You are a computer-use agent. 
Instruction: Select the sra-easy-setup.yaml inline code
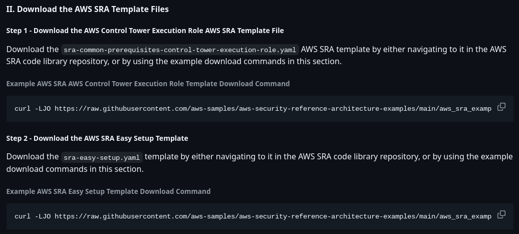click(x=102, y=157)
